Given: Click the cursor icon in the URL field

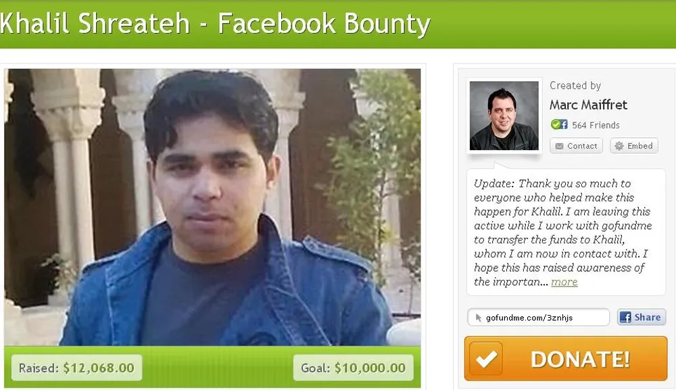Looking at the screenshot, I should point(478,318).
